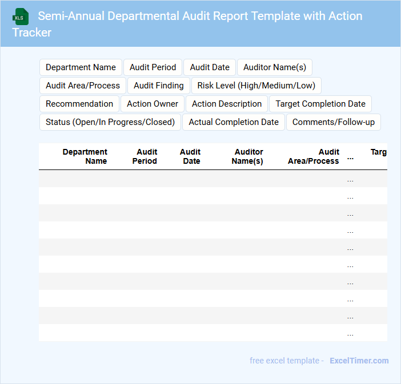This screenshot has height=384, width=401.
Task: Click the Audit Area/Process column header
Action: point(314,156)
